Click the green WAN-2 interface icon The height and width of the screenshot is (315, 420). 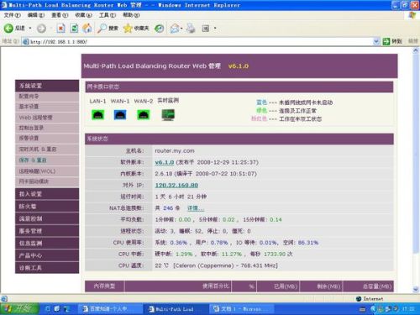tap(143, 115)
